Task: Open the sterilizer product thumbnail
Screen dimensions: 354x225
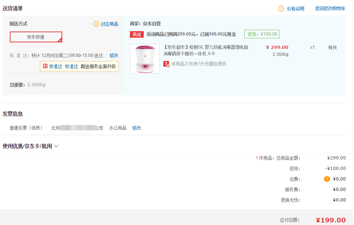Action: [145, 59]
